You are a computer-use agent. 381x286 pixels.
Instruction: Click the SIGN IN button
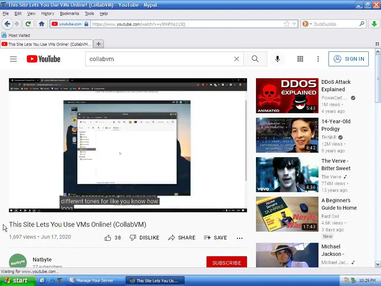pos(348,59)
